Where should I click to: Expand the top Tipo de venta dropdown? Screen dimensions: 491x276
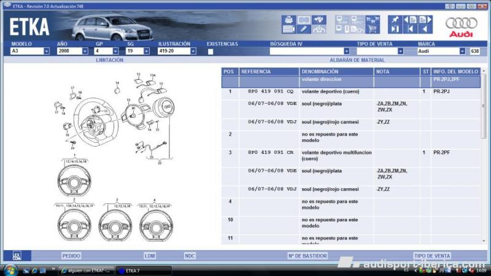pyautogui.click(x=400, y=51)
